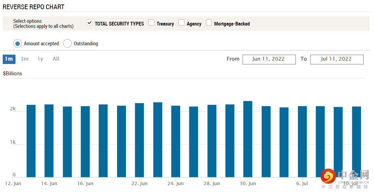The width and height of the screenshot is (374, 193).
Task: Show the 1y time range
Action: pyautogui.click(x=40, y=59)
